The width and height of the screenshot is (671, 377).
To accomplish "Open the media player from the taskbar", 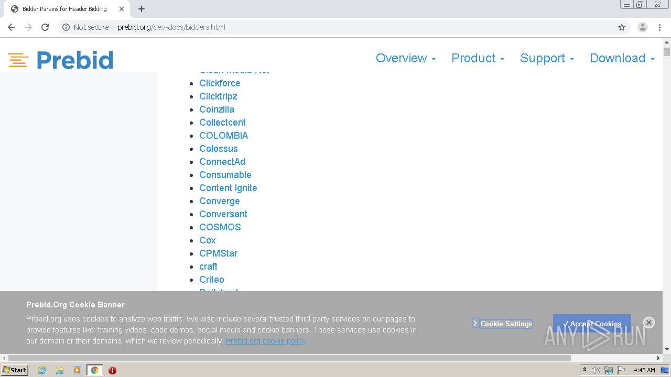I will tap(77, 370).
